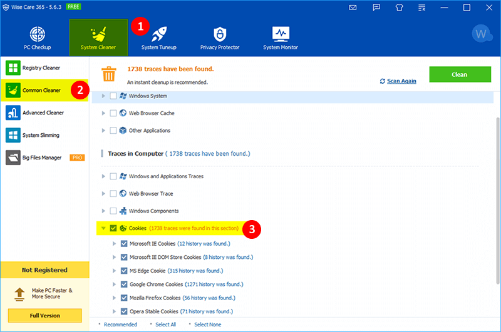The width and height of the screenshot is (501, 332).
Task: Click the PRO badge on Big Files Manager
Action: point(77,158)
